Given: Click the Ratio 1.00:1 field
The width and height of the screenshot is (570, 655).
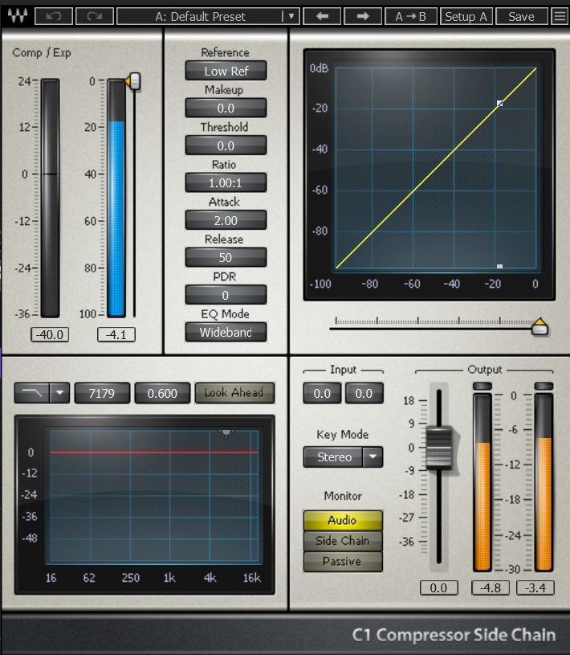Looking at the screenshot, I should [x=226, y=182].
